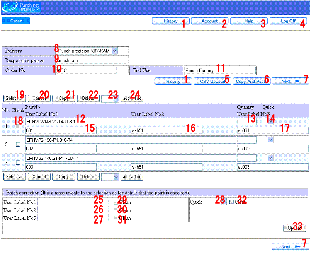The image size is (311, 253).
Task: Open the upper line count dropdown
Action: [110, 99]
